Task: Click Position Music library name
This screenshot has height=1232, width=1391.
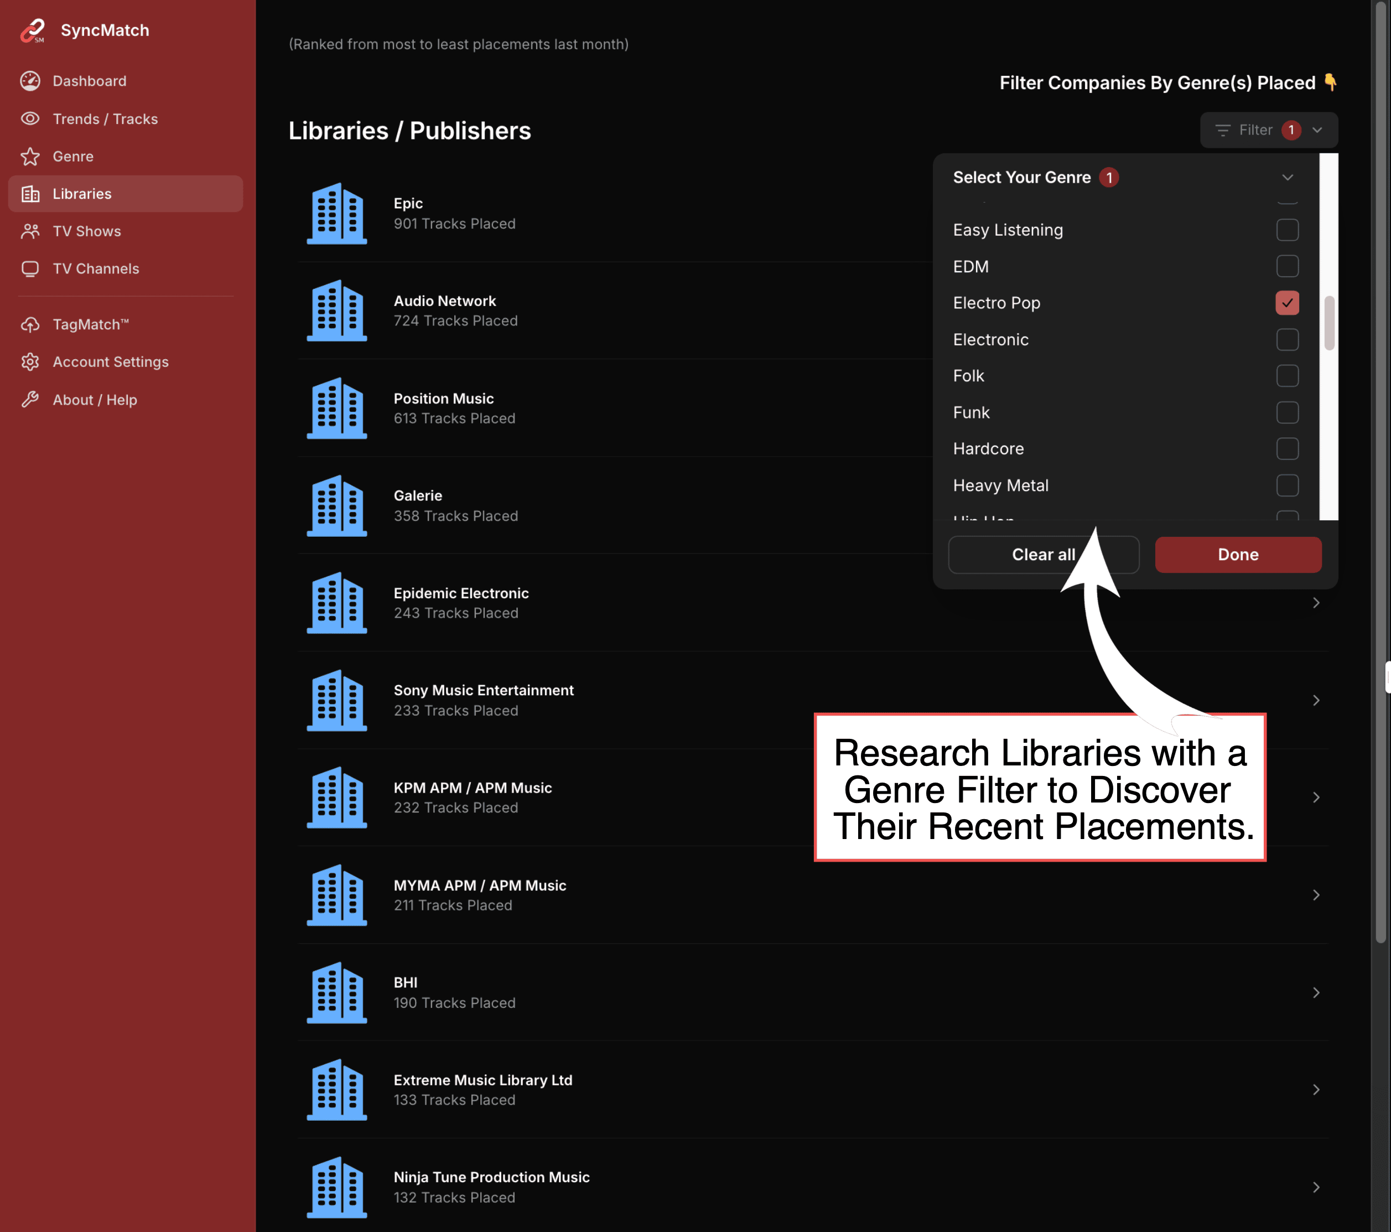Action: point(444,398)
